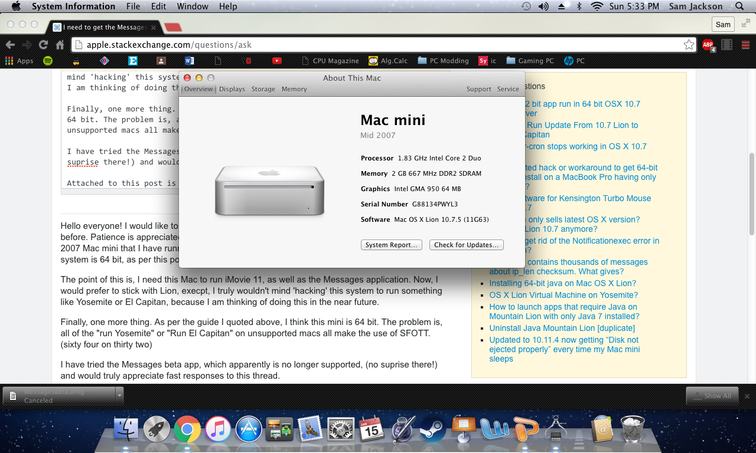Open the File menu
This screenshot has height=453, width=756.
point(133,6)
